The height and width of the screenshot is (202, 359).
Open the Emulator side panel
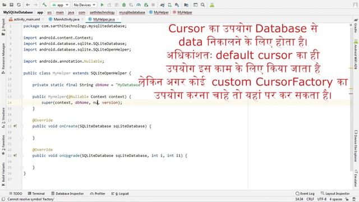[356, 178]
